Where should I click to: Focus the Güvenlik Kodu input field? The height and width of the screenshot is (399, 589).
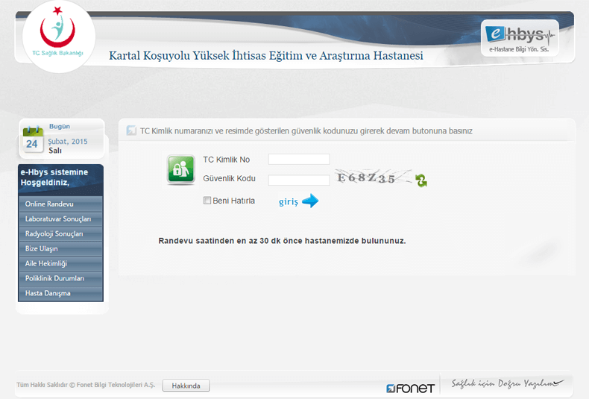298,180
